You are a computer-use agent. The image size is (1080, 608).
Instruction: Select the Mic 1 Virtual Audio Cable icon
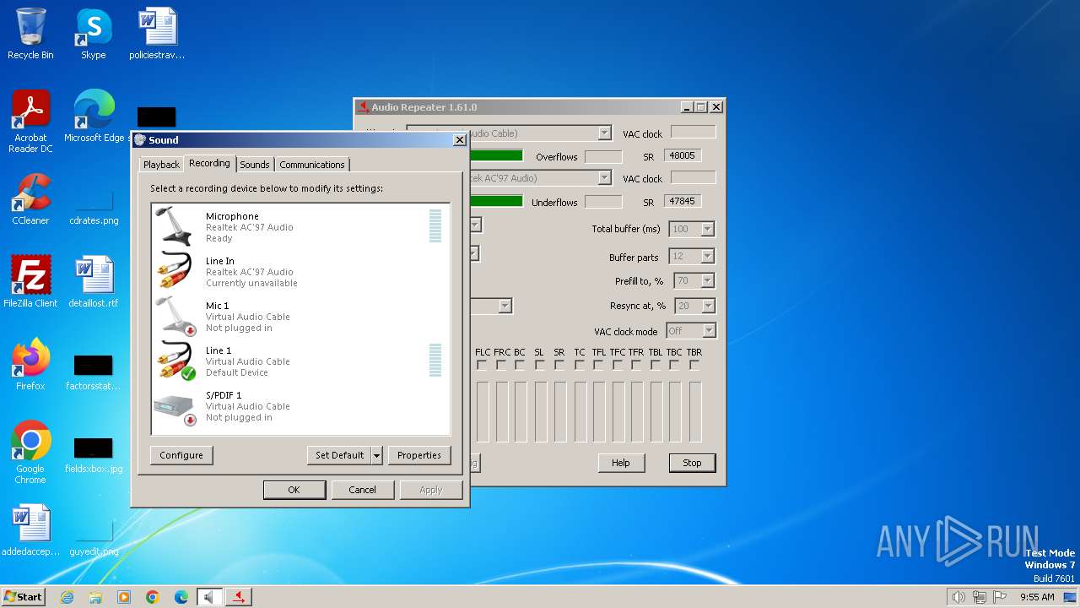pyautogui.click(x=175, y=317)
